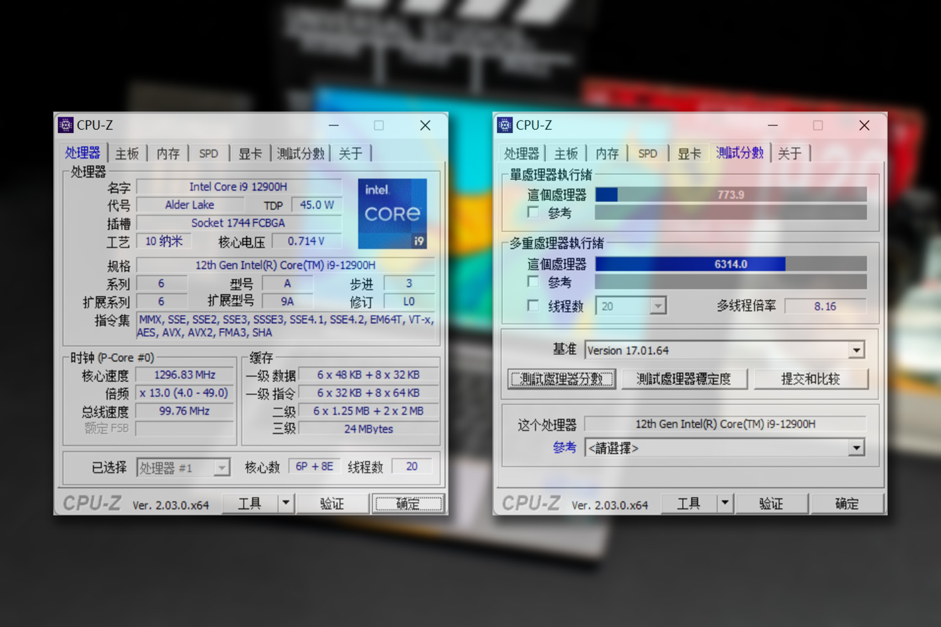Enable the 参考 checkbox under 單處理器執行緒
Viewport: 941px width, 627px height.
pyautogui.click(x=533, y=212)
